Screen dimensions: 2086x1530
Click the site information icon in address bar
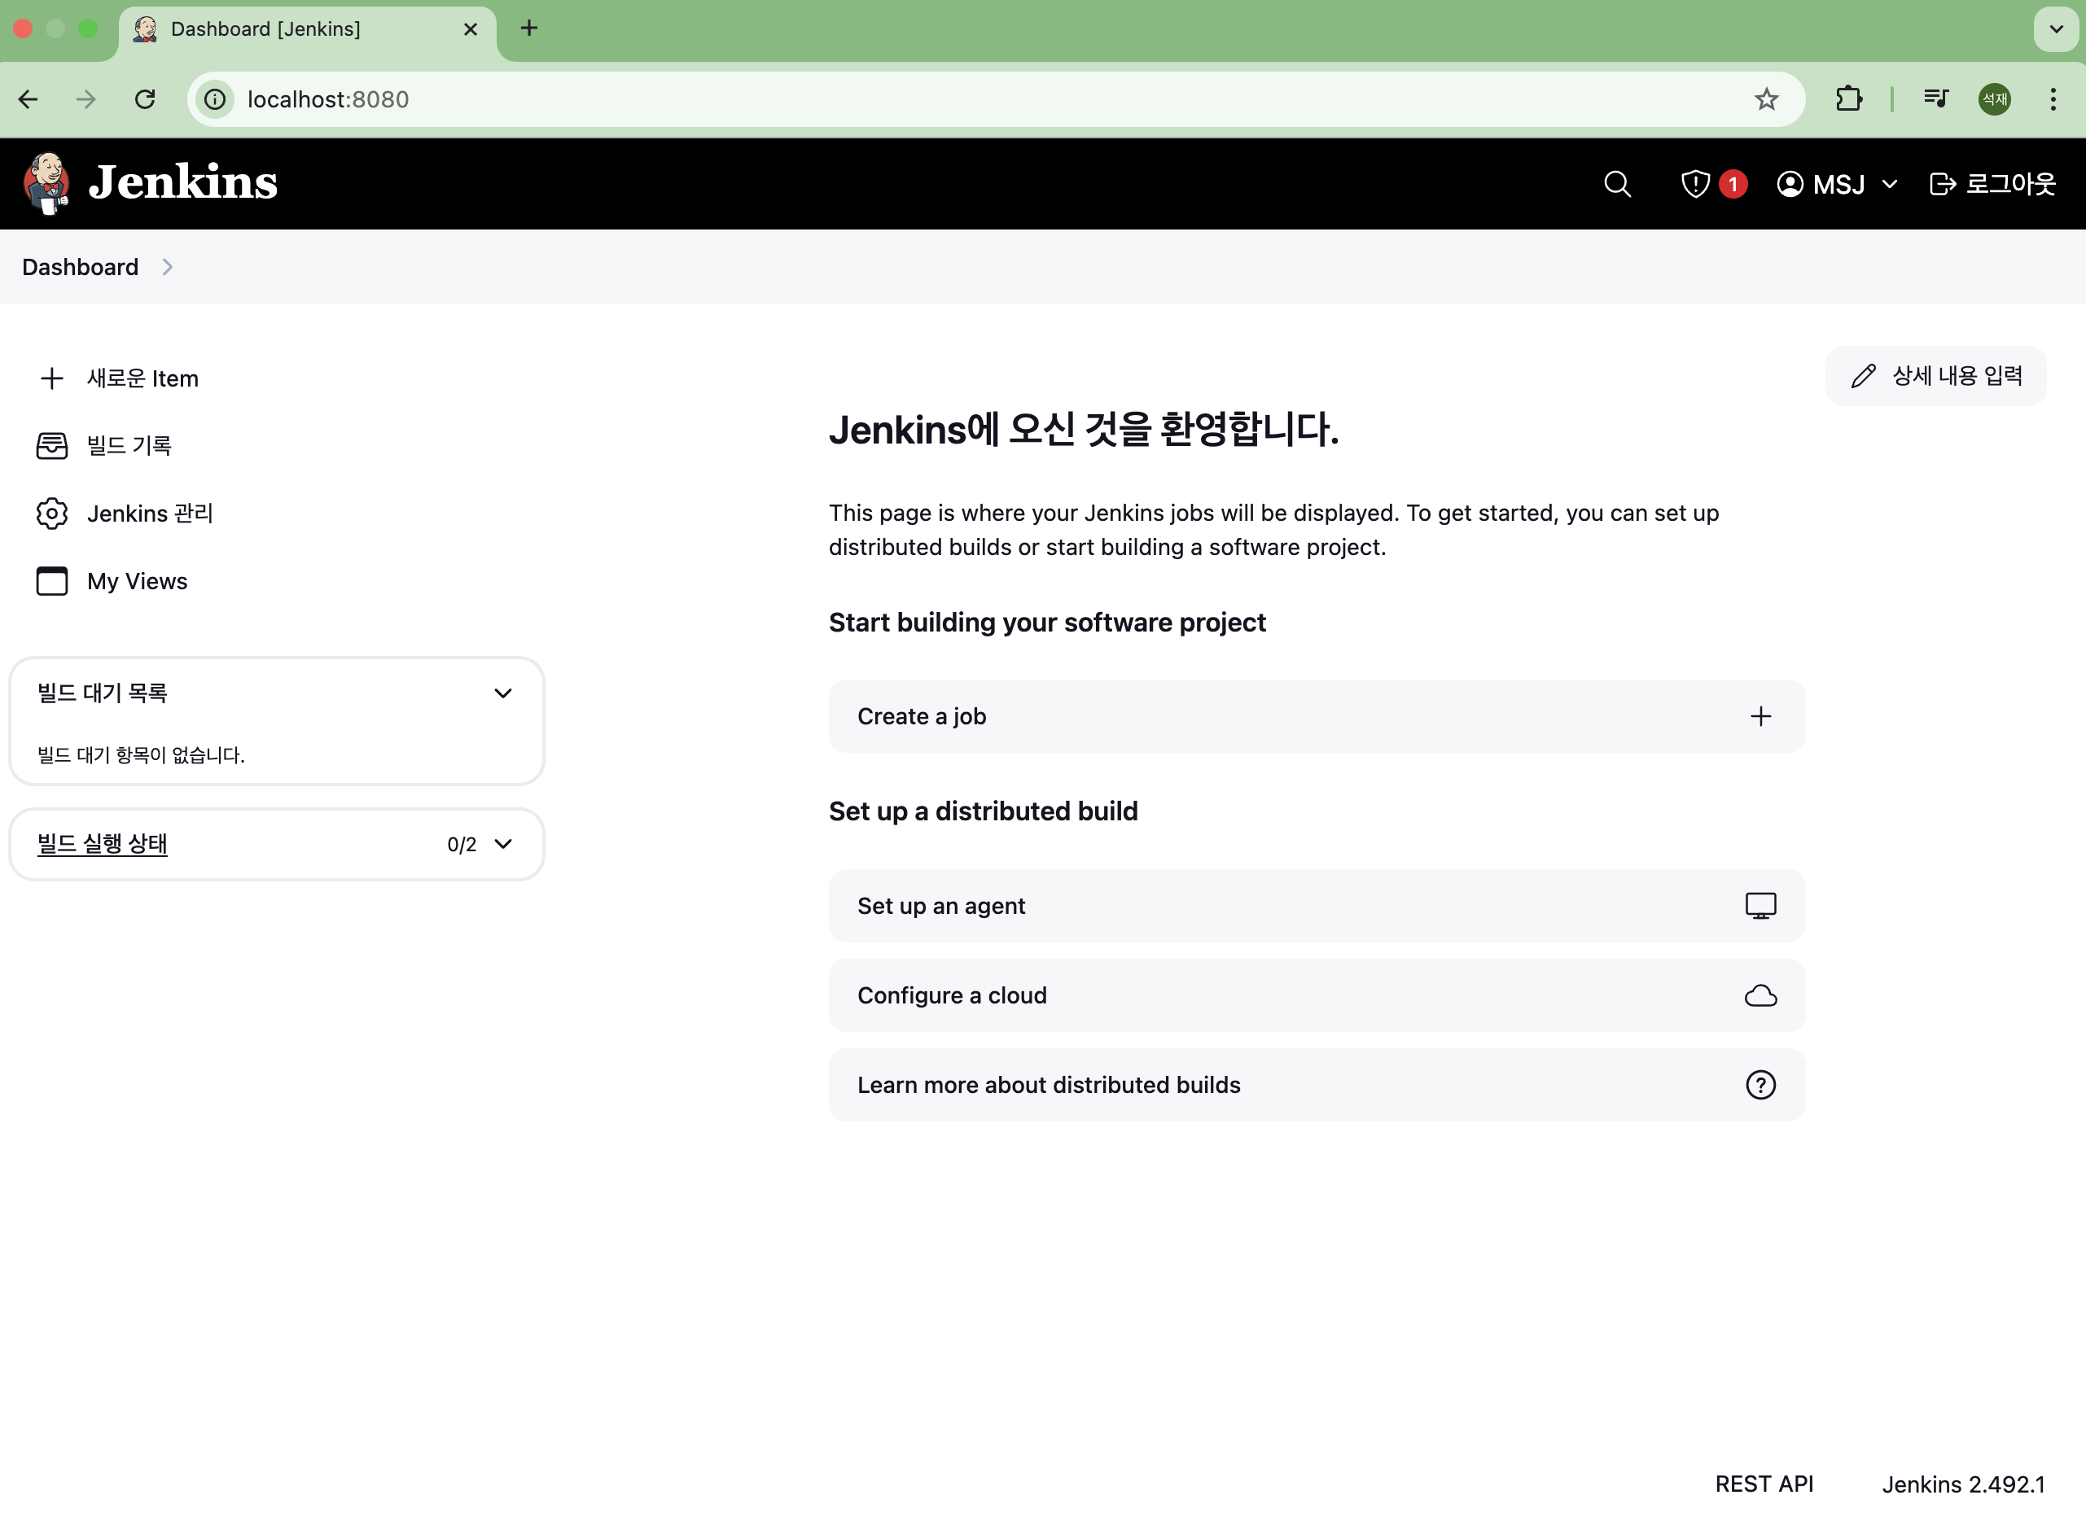coord(215,99)
